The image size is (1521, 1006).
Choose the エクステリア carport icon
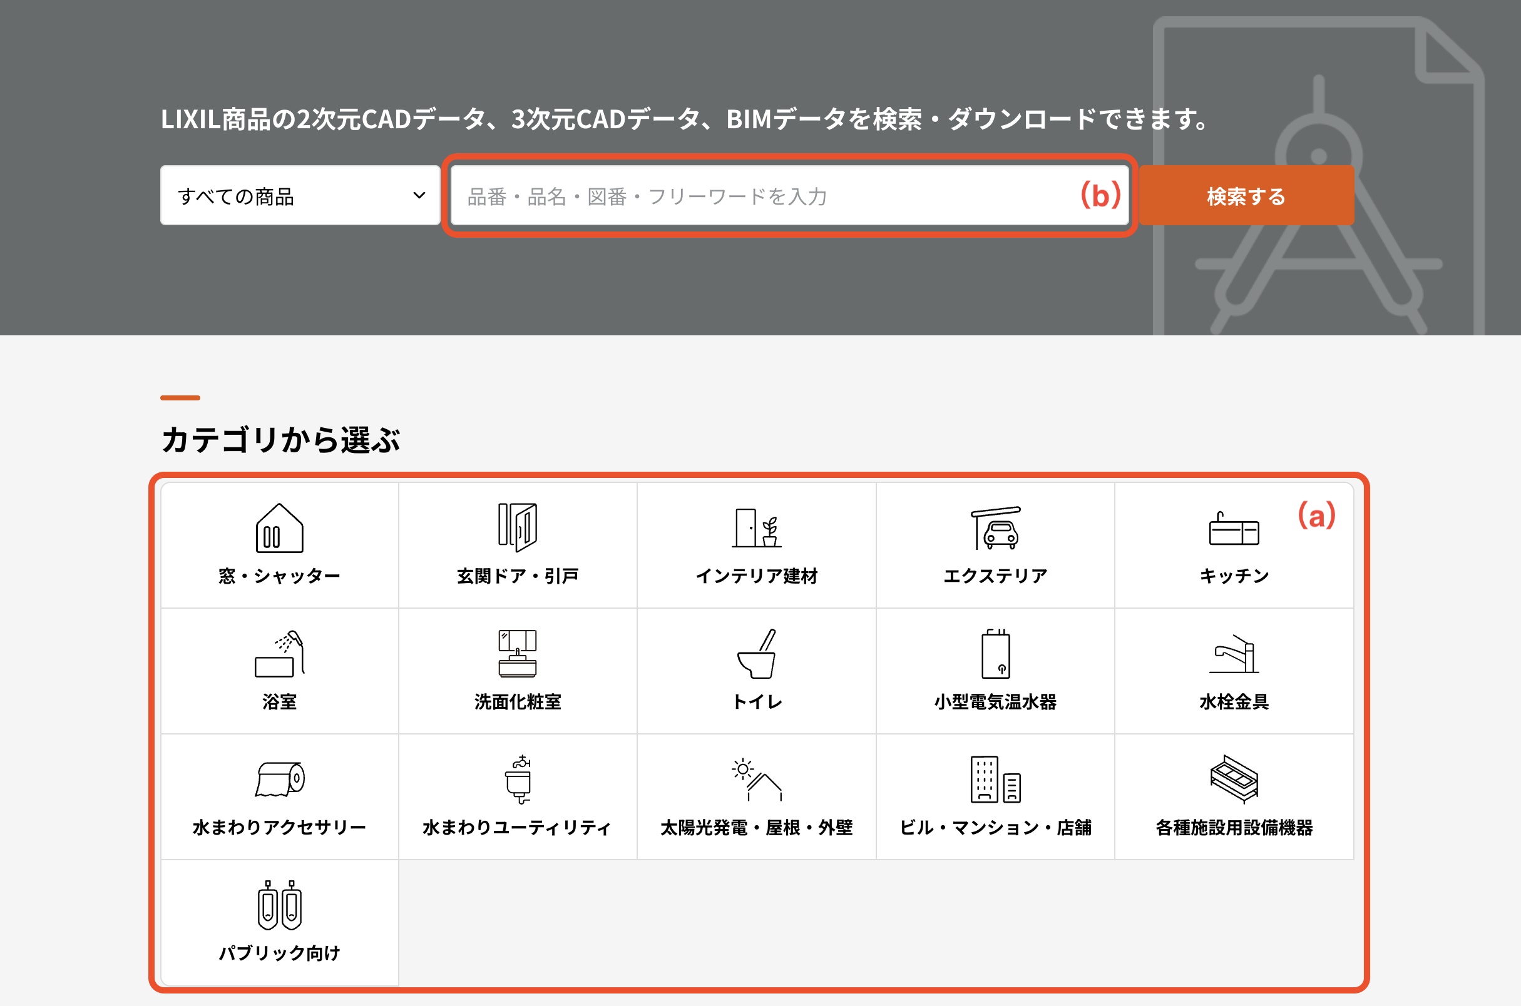pos(995,528)
